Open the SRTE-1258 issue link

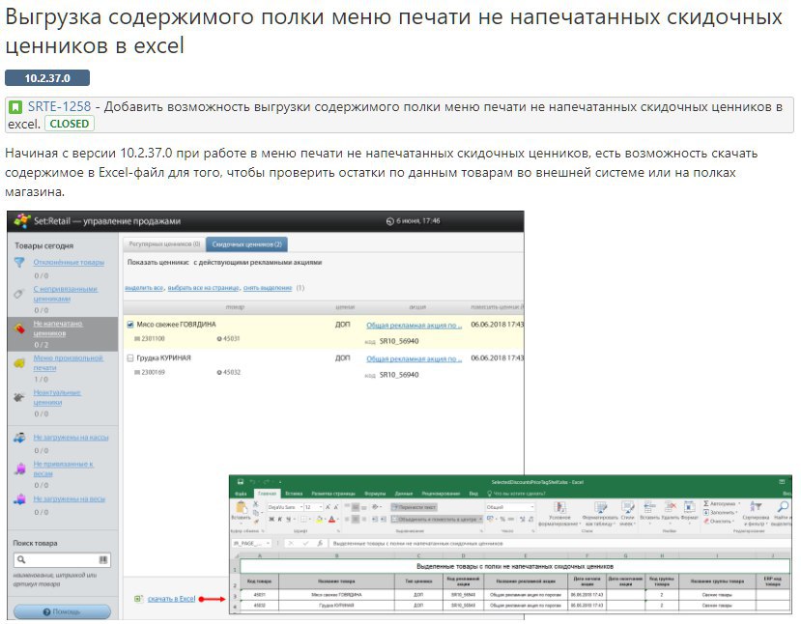[59, 106]
